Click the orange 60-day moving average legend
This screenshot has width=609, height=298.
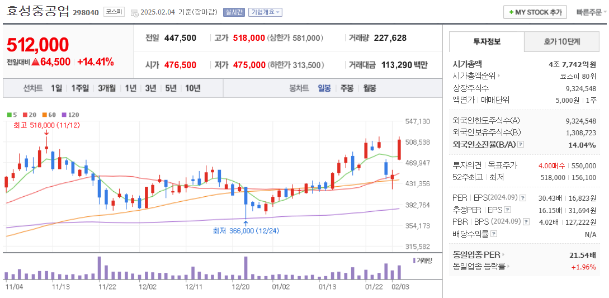tap(49, 115)
